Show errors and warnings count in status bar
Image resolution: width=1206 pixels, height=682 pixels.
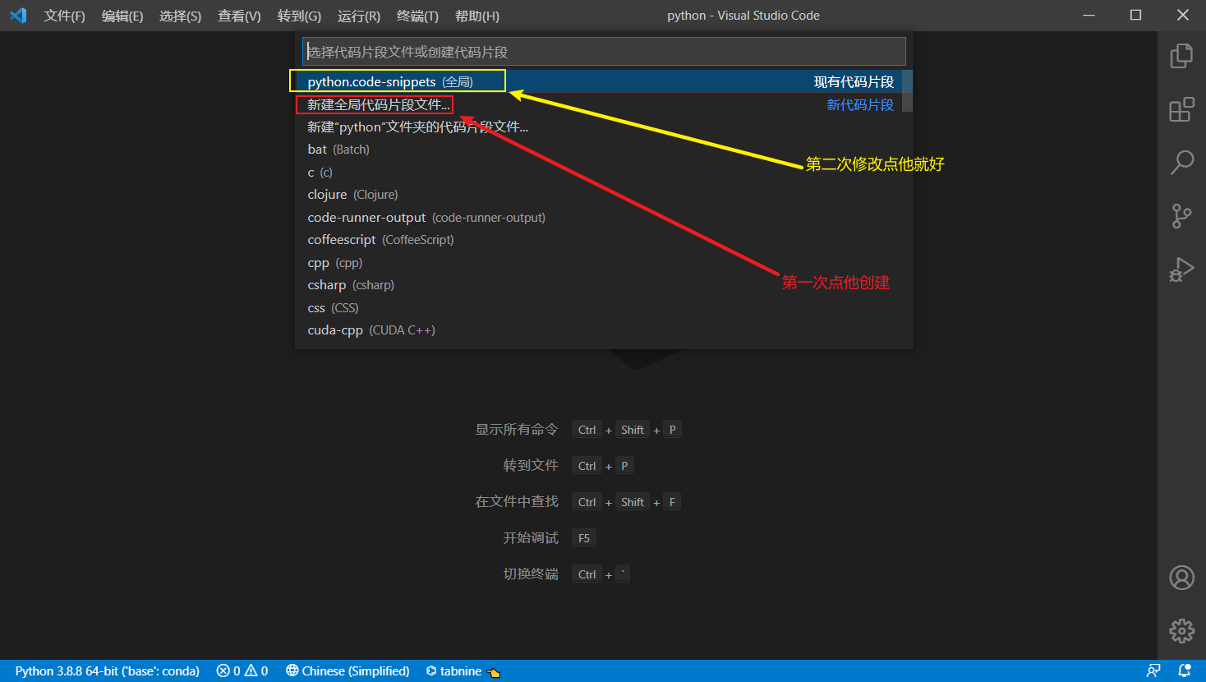pyautogui.click(x=242, y=671)
